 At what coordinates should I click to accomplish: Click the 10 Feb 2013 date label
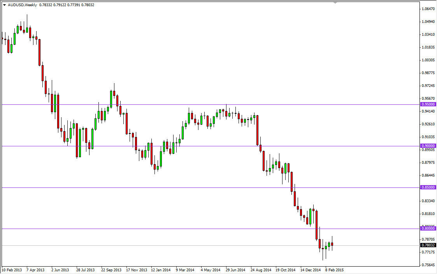point(12,269)
